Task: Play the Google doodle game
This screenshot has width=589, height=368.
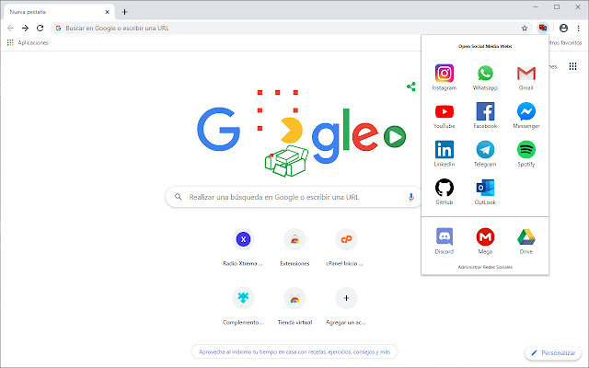Action: point(395,137)
